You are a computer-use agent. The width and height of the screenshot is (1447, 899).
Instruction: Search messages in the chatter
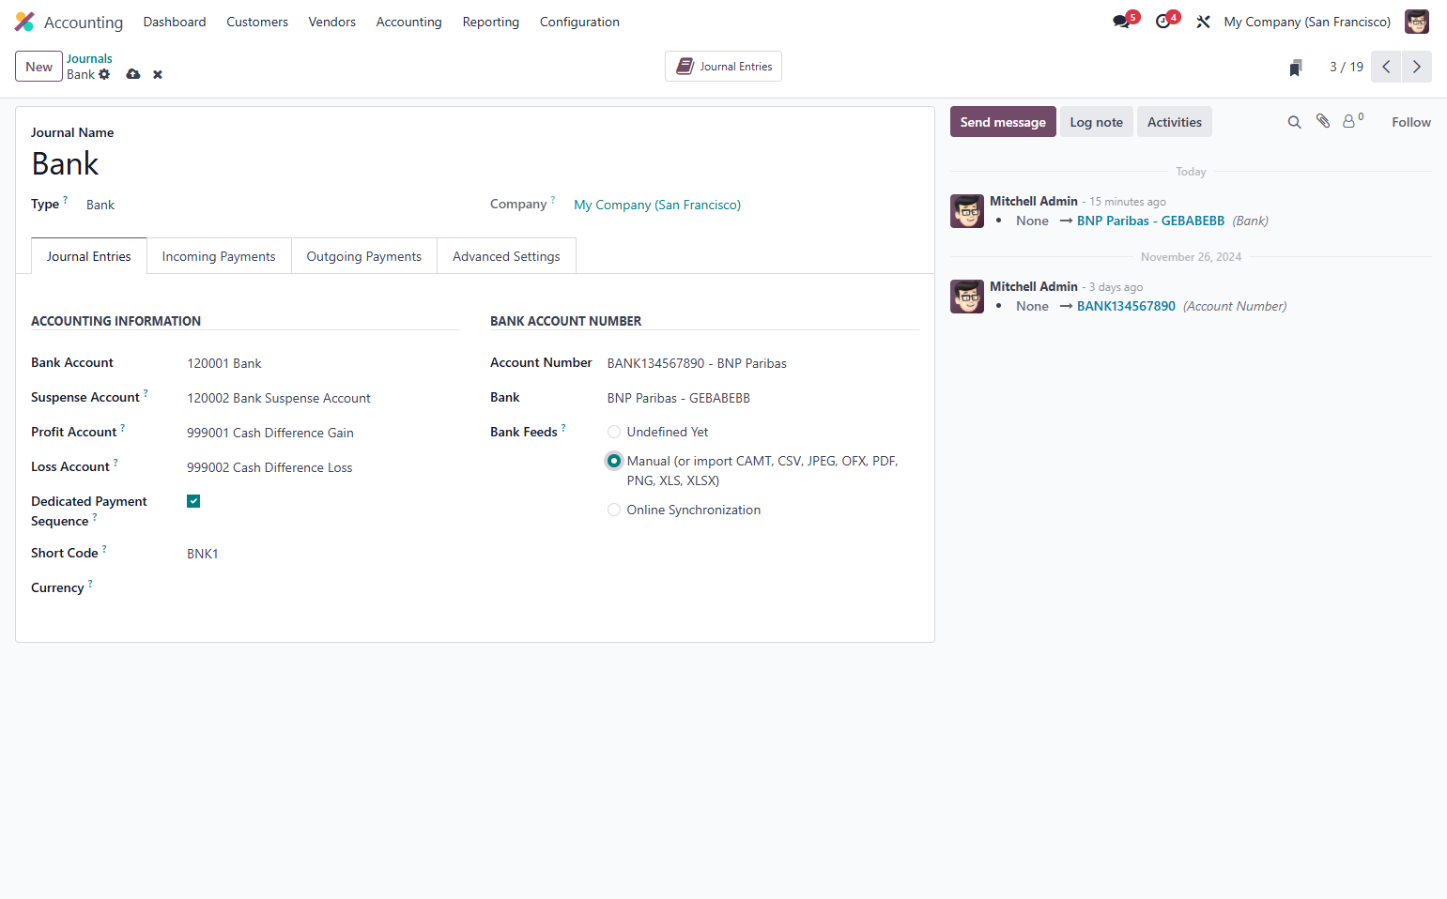click(1294, 122)
